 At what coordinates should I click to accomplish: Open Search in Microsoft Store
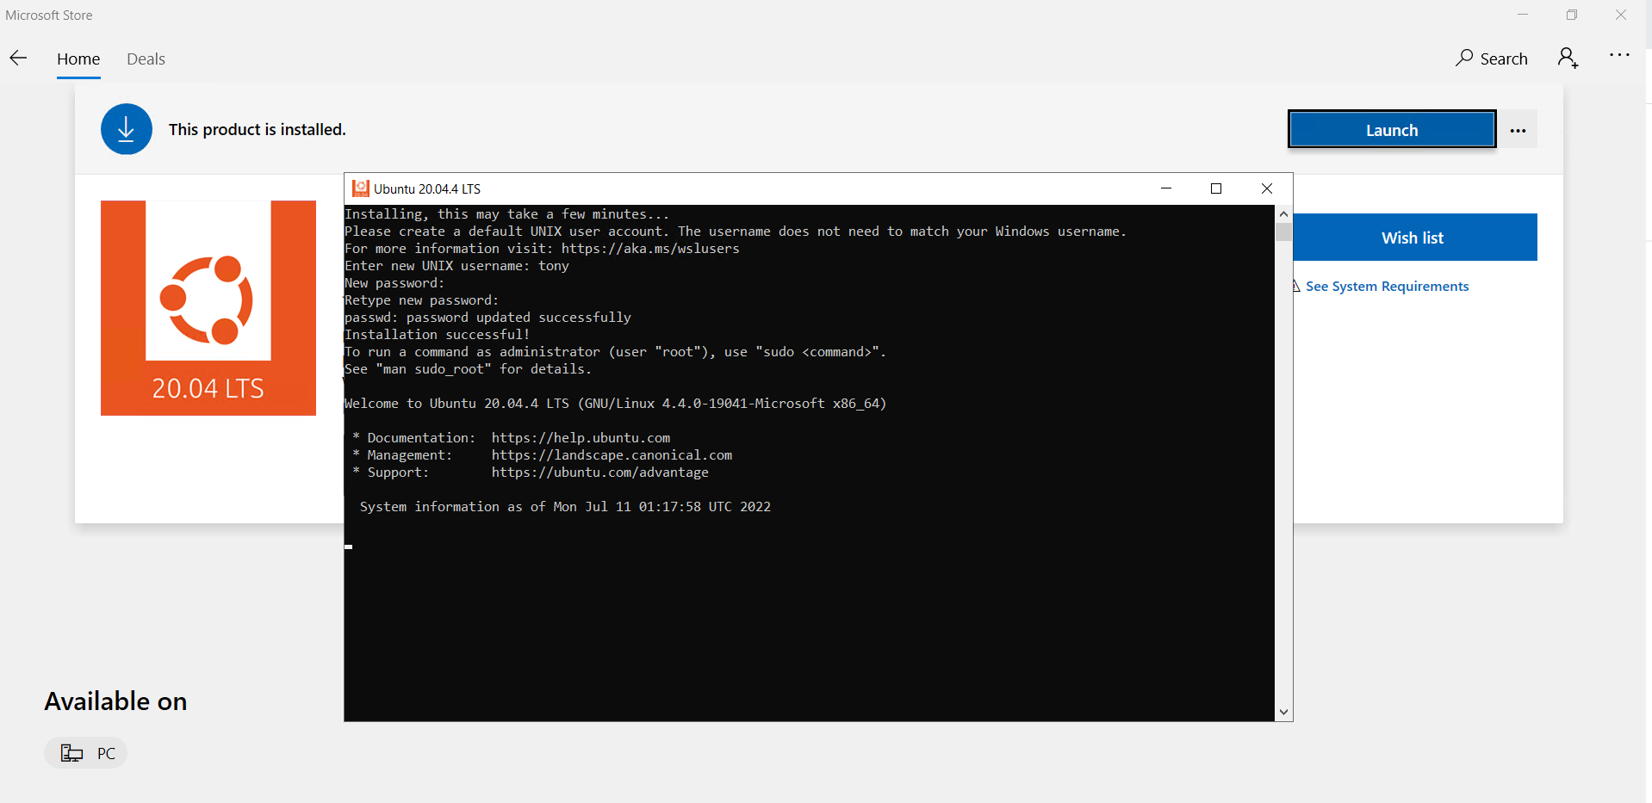coord(1492,59)
